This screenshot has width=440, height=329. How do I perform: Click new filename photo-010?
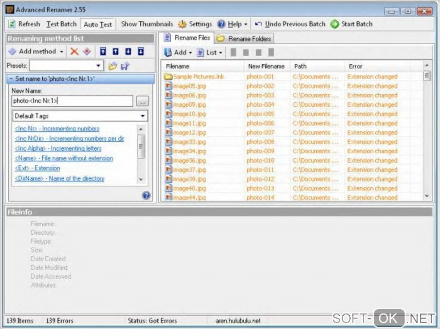point(260,160)
